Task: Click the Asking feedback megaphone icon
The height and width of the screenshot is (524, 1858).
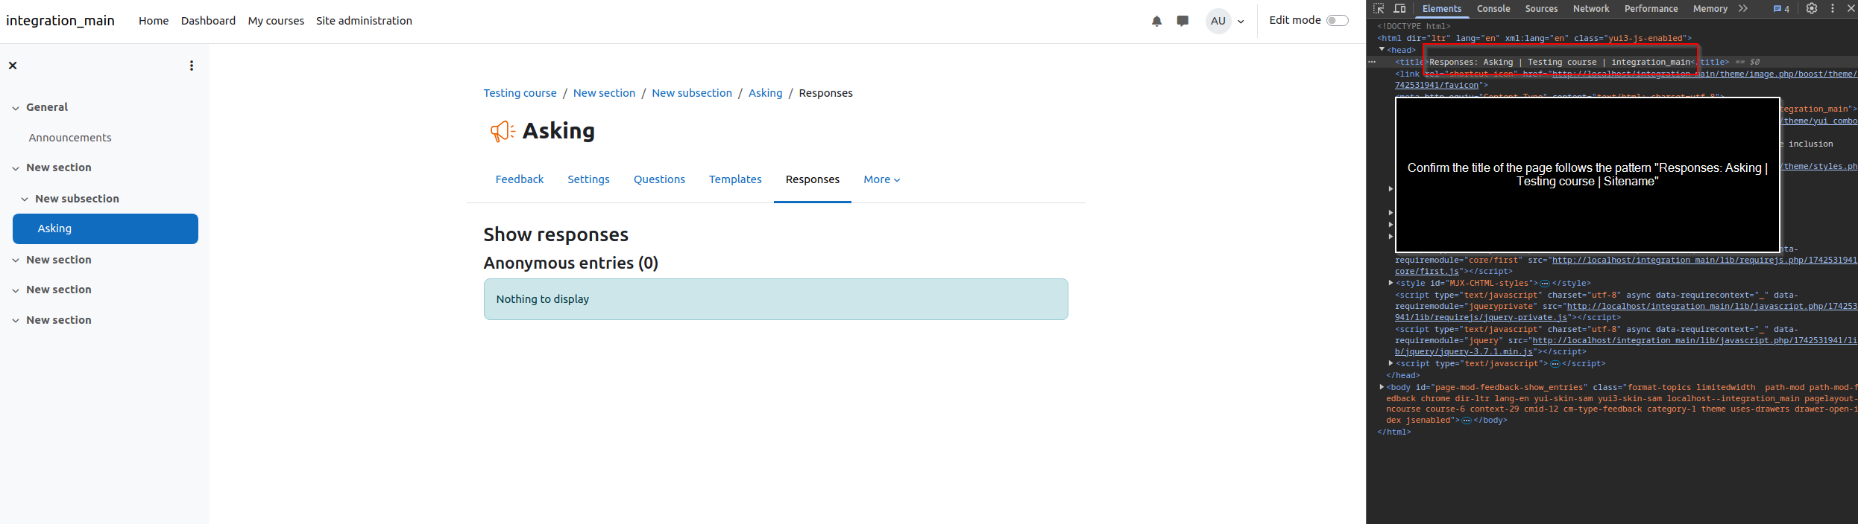Action: click(x=502, y=131)
